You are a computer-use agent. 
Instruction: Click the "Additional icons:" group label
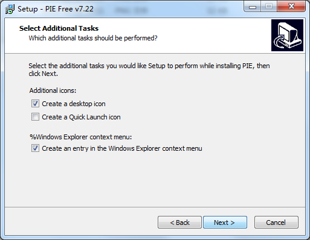tap(53, 90)
